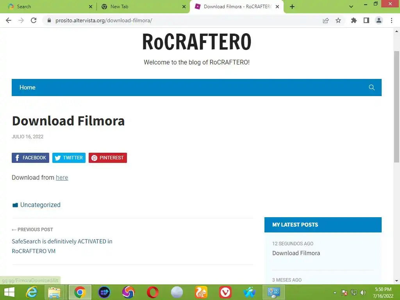Image resolution: width=400 pixels, height=300 pixels.
Task: Switch to the New Tab tab
Action: click(143, 7)
